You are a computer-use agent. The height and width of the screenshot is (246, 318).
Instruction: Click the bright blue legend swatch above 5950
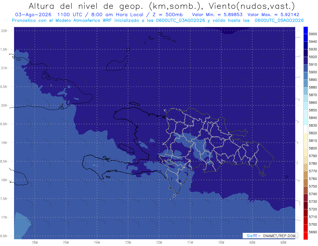306,30
